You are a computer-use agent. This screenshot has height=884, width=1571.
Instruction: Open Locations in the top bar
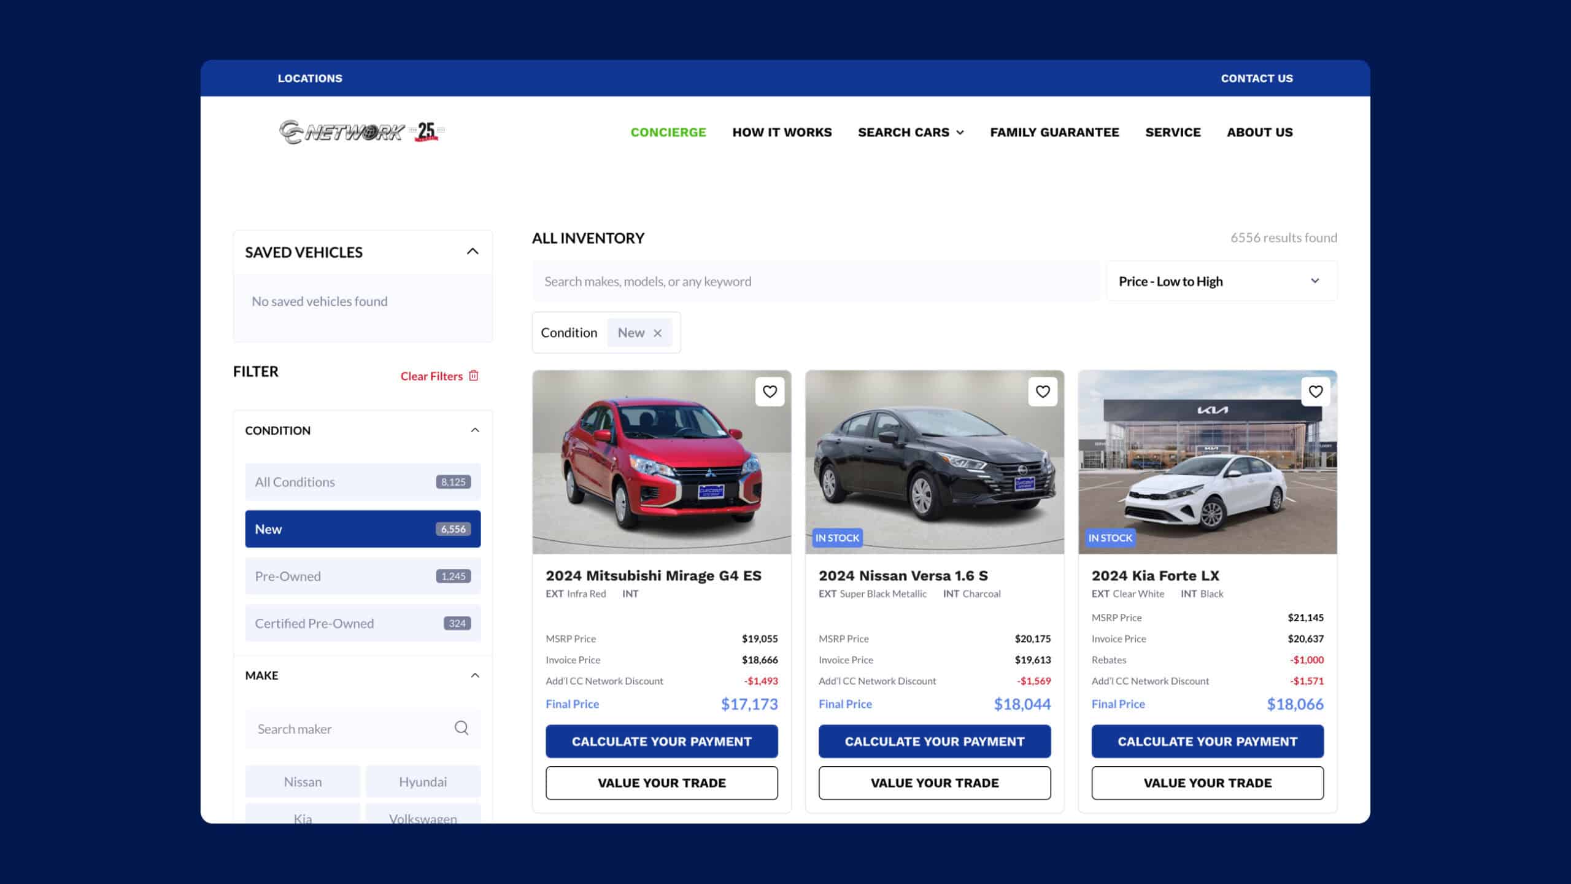tap(310, 79)
